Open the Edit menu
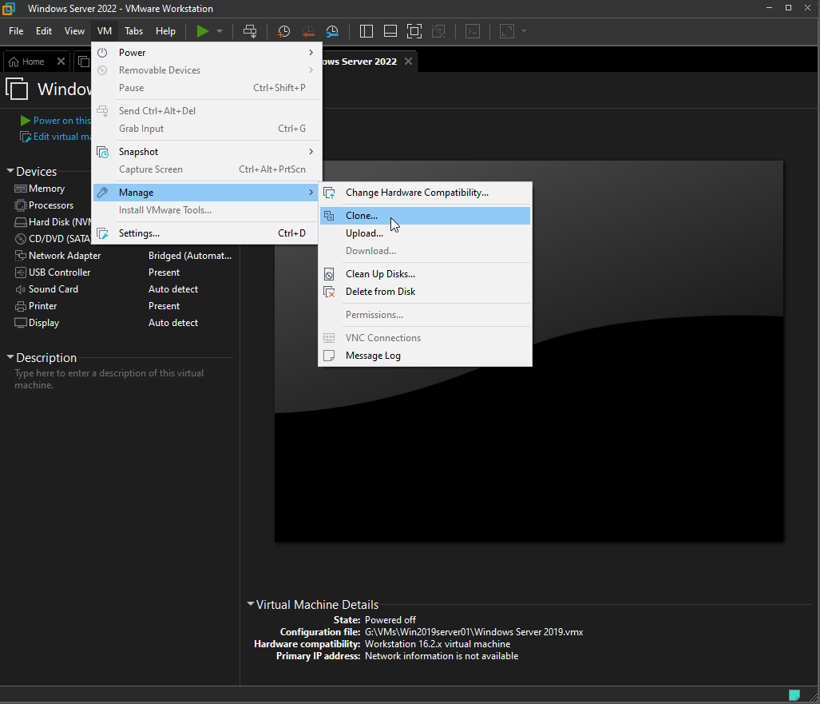 click(x=44, y=31)
